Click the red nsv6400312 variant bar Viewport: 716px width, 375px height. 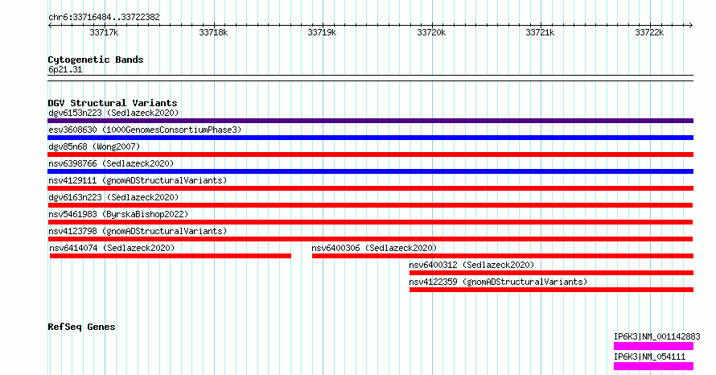[x=551, y=273]
